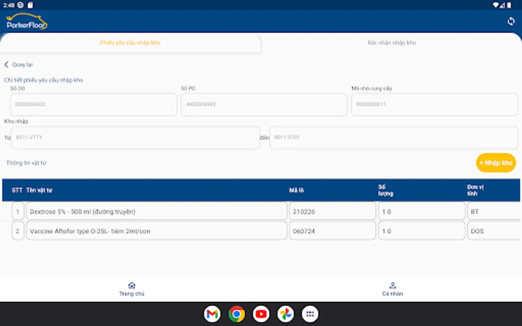Image resolution: width=522 pixels, height=326 pixels.
Task: Launch Gmail from the taskbar
Action: click(x=212, y=314)
